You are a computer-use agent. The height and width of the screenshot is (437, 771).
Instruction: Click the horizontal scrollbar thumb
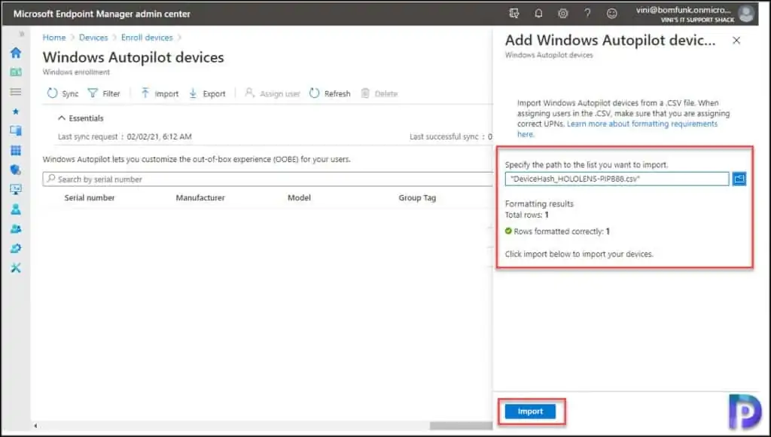pyautogui.click(x=461, y=426)
